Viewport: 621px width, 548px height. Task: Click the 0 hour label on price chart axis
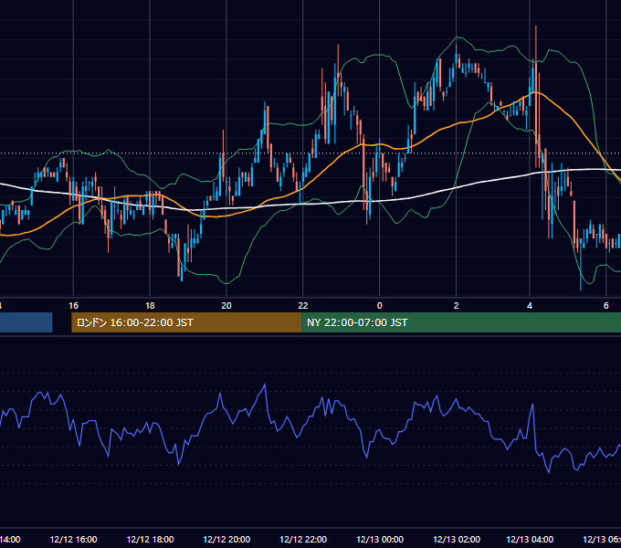[x=379, y=306]
